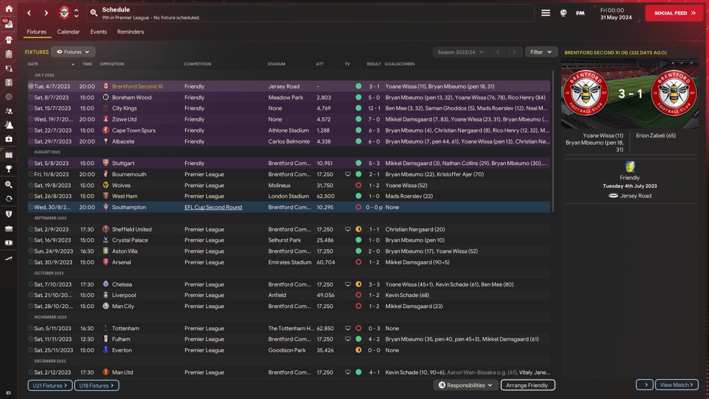
Task: Go to the Home sidebar icon
Action: (8, 8)
